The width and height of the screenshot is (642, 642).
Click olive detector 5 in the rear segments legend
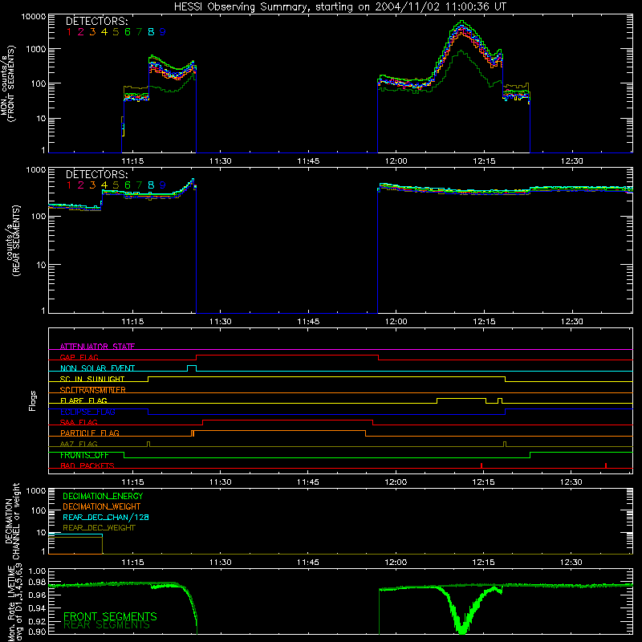tap(116, 185)
